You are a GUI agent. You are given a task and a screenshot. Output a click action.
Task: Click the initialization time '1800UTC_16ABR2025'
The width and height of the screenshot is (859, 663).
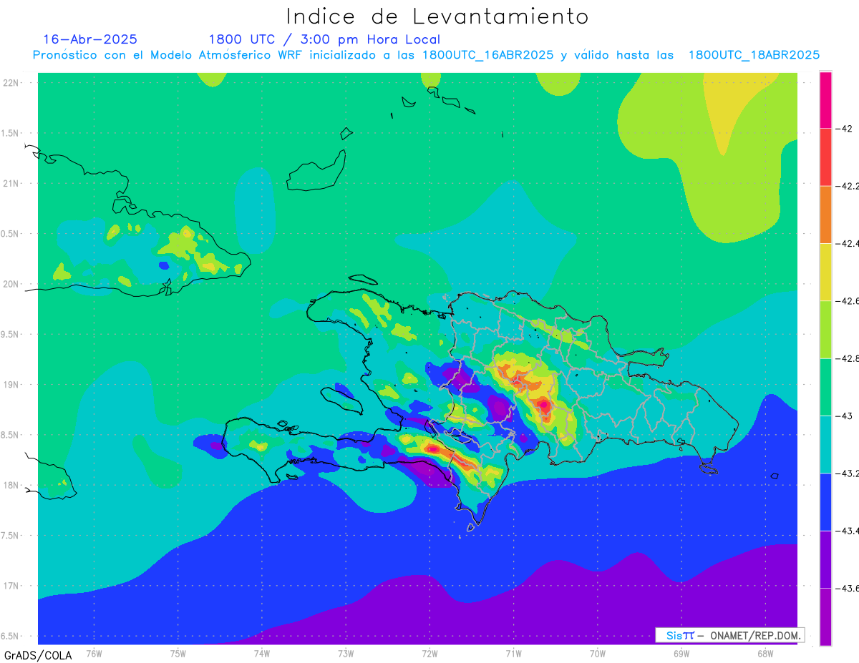488,55
